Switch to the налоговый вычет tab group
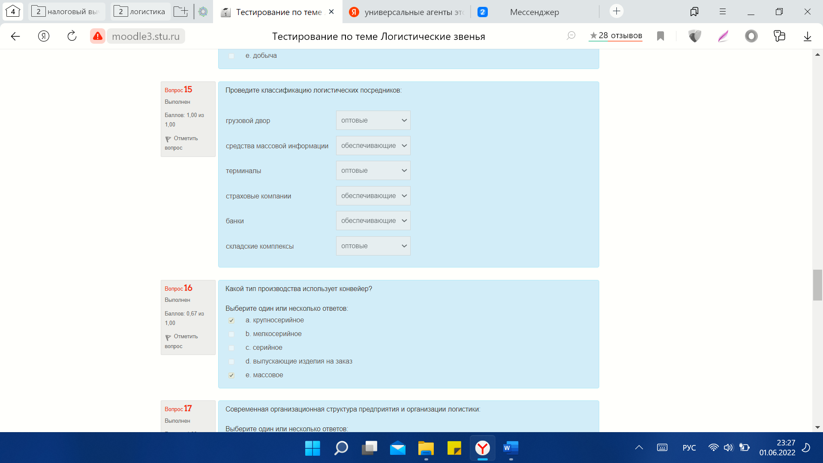 tap(67, 12)
